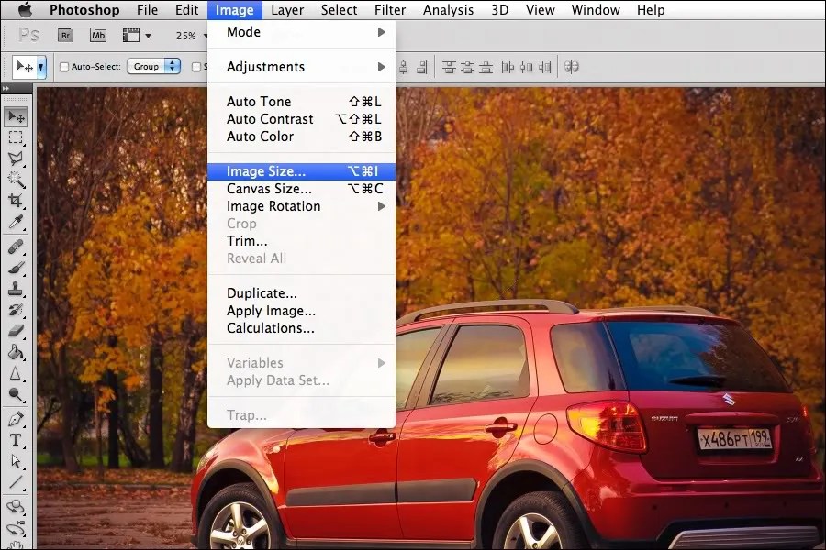Open the Apple menu
This screenshot has height=550, width=826.
coord(25,9)
